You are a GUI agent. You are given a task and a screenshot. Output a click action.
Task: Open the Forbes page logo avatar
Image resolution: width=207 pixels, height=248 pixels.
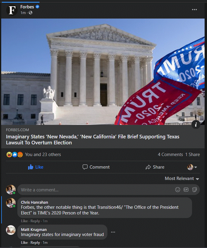12,10
